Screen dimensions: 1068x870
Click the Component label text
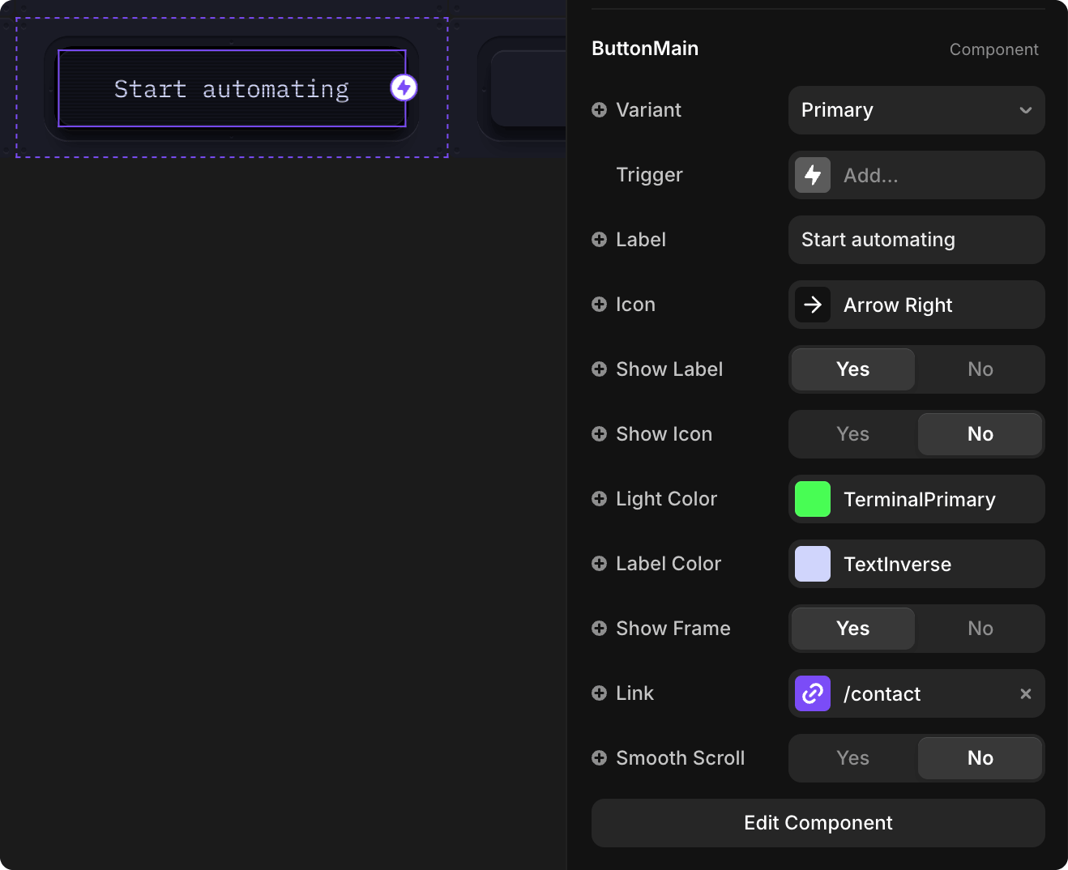pos(994,49)
